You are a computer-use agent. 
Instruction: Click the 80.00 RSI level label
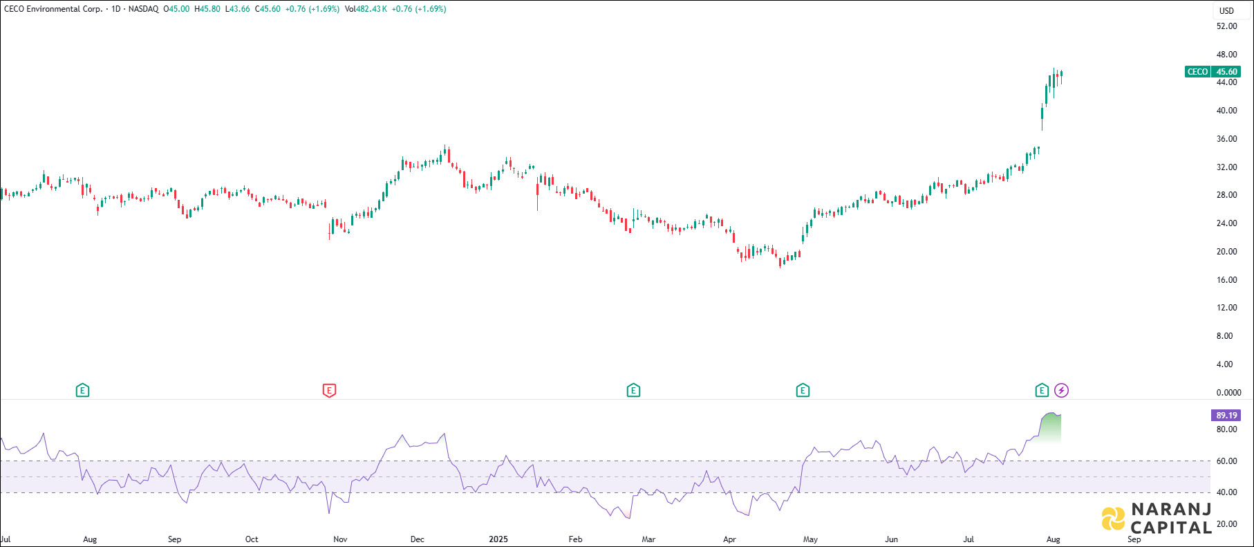pos(1227,429)
